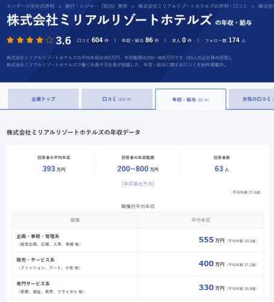Open the 旅行・レジャー（宿泊）業界 breadcrumb
Image resolution: width=274 pixels, height=302 pixels.
point(96,6)
